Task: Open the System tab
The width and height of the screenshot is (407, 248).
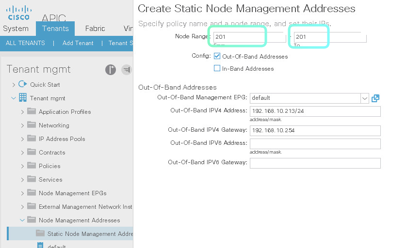Action: pos(16,29)
